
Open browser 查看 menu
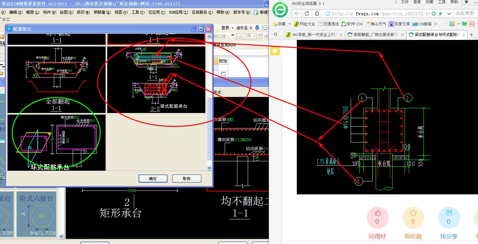coord(417,2)
